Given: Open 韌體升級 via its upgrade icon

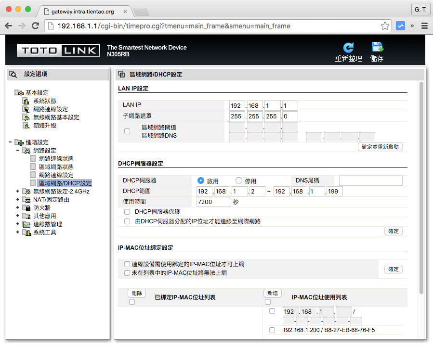Looking at the screenshot, I should point(26,125).
